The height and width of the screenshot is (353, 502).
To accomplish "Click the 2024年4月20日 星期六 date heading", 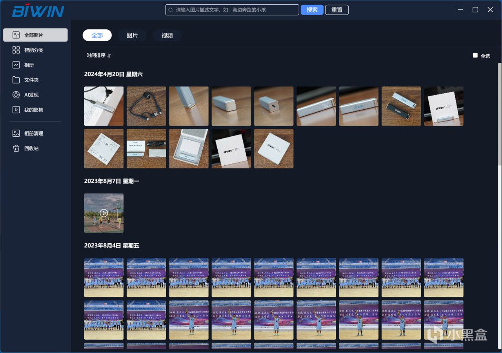I will click(113, 74).
